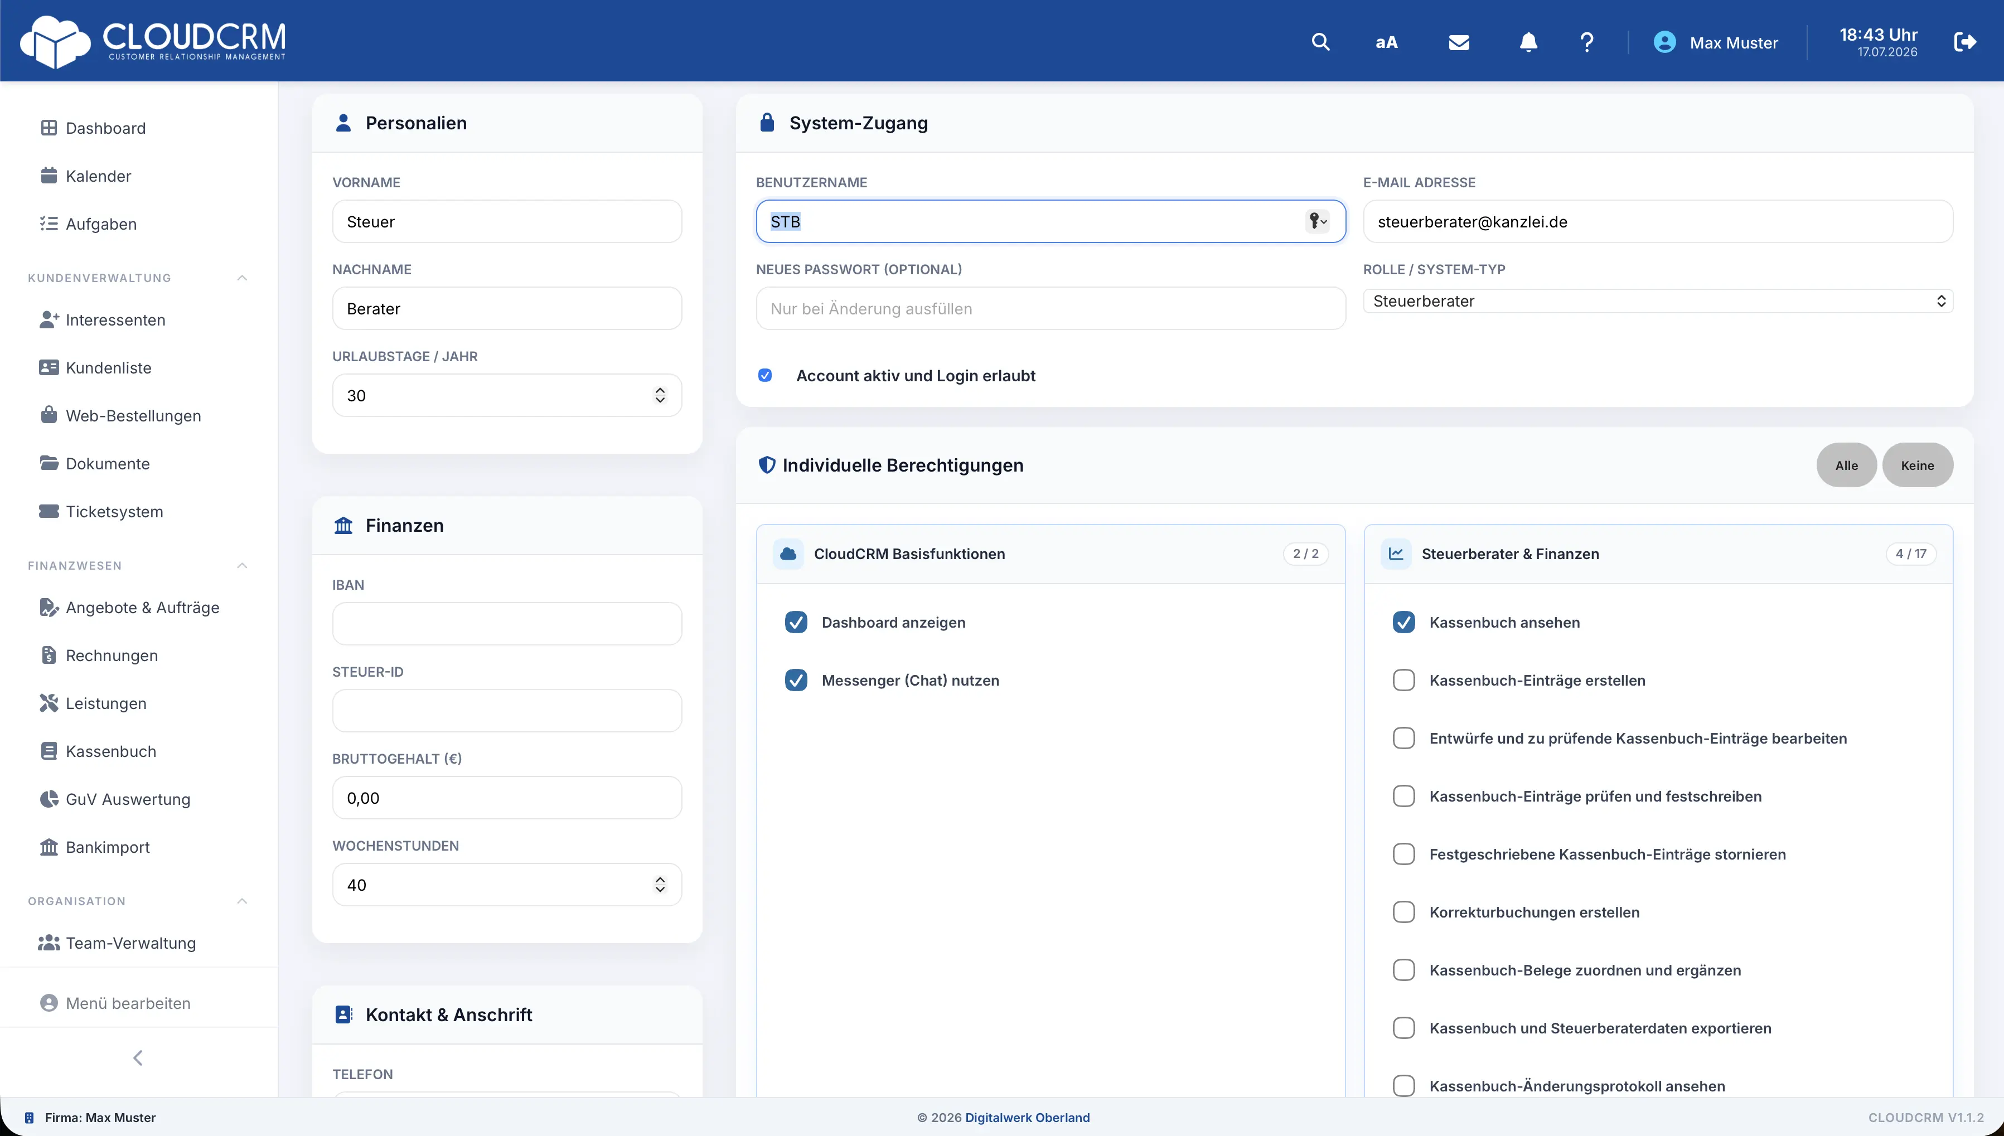Click the CLOUDCRM V1.1.2 version text
Screen dimensions: 2004x1136
[x=1925, y=1117]
